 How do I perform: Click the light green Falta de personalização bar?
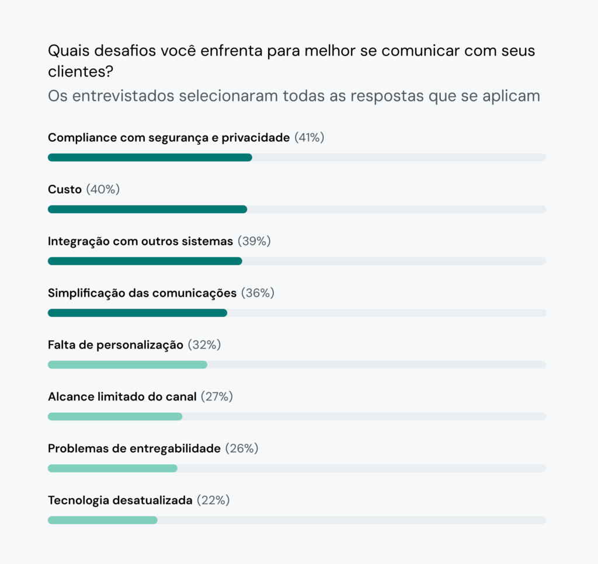(x=127, y=365)
